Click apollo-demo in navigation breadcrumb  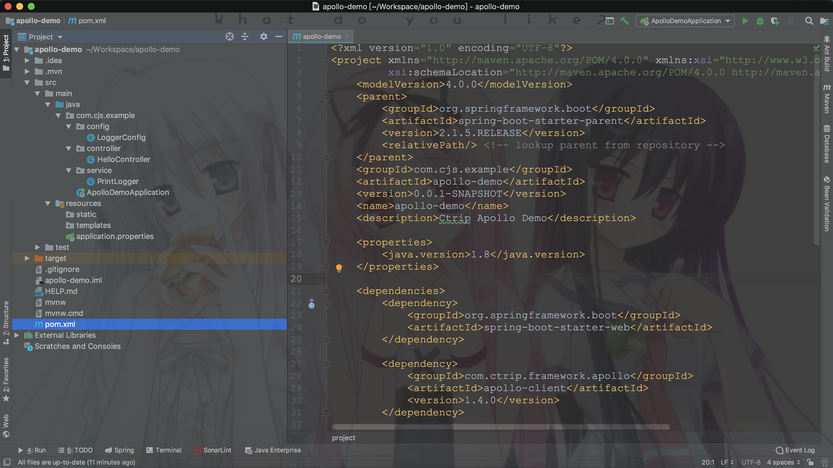(34, 21)
